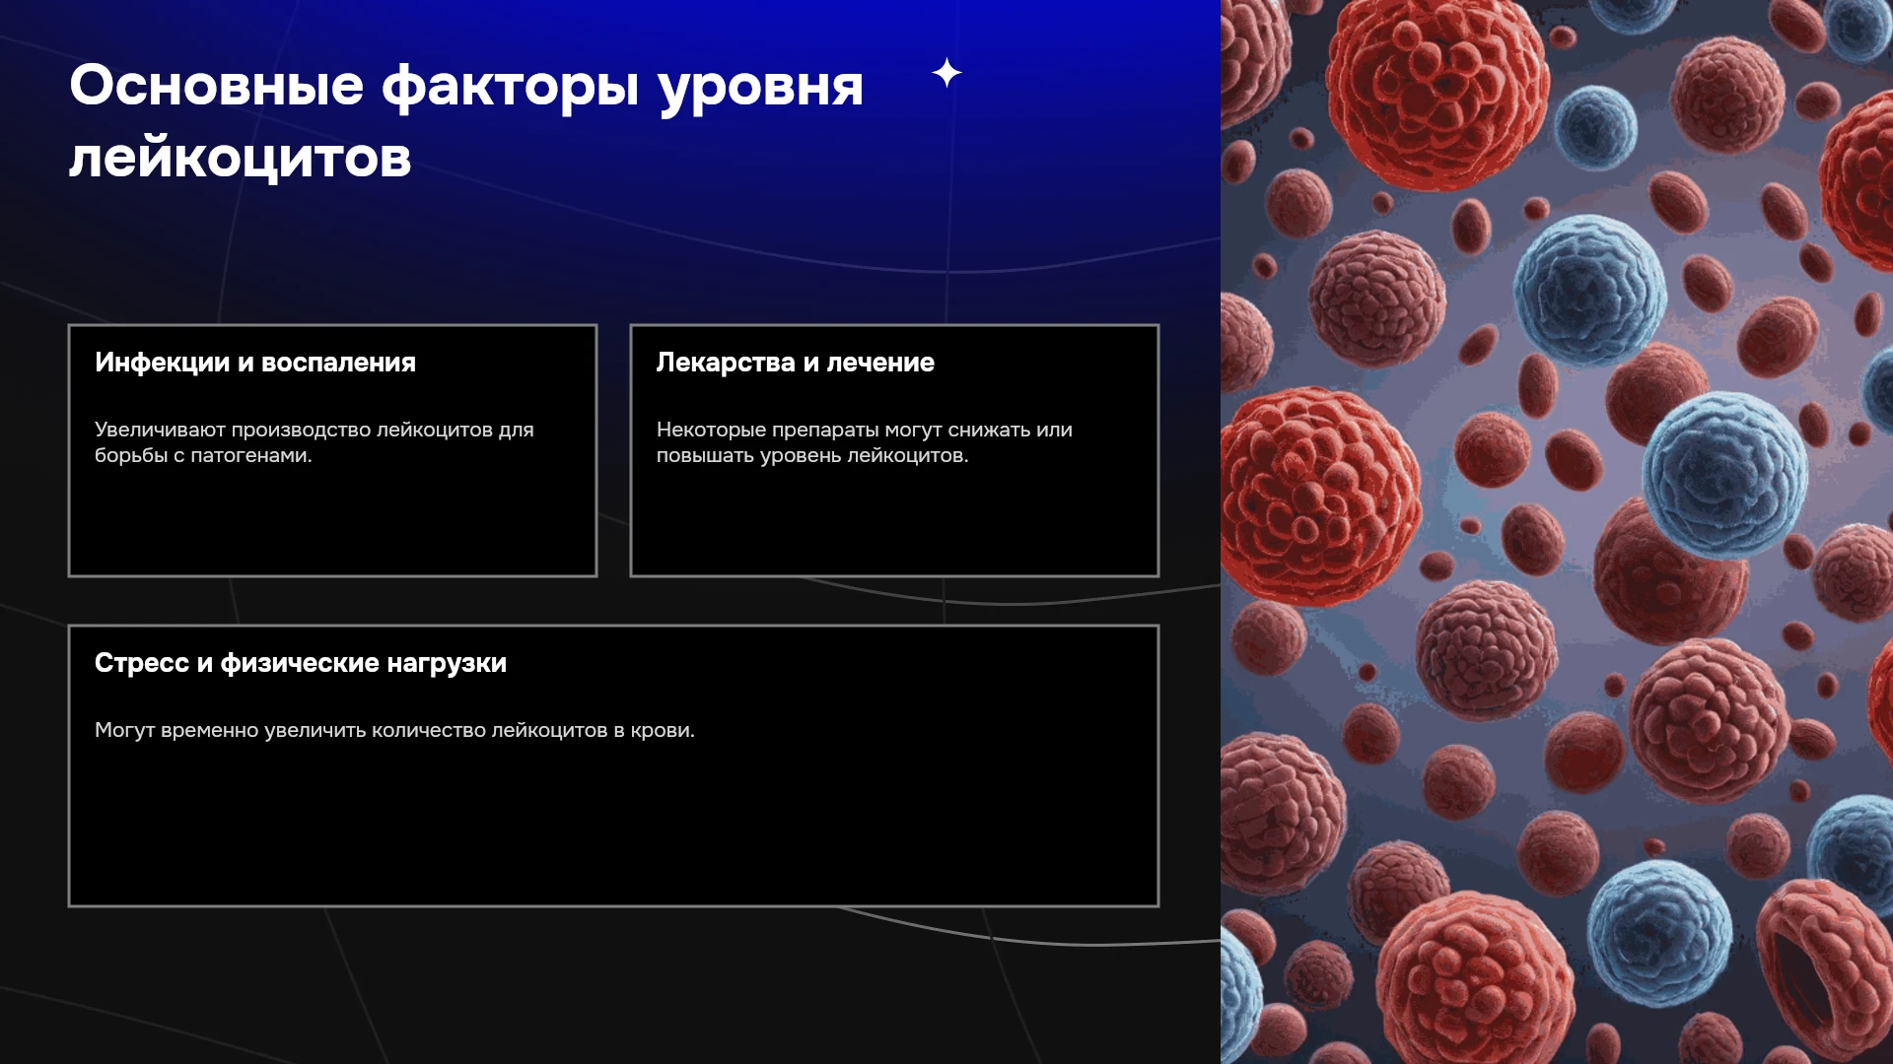Select the 'Инфекции и воспаления' card heading
Viewport: 1893px width, 1064px height.
pyautogui.click(x=255, y=363)
